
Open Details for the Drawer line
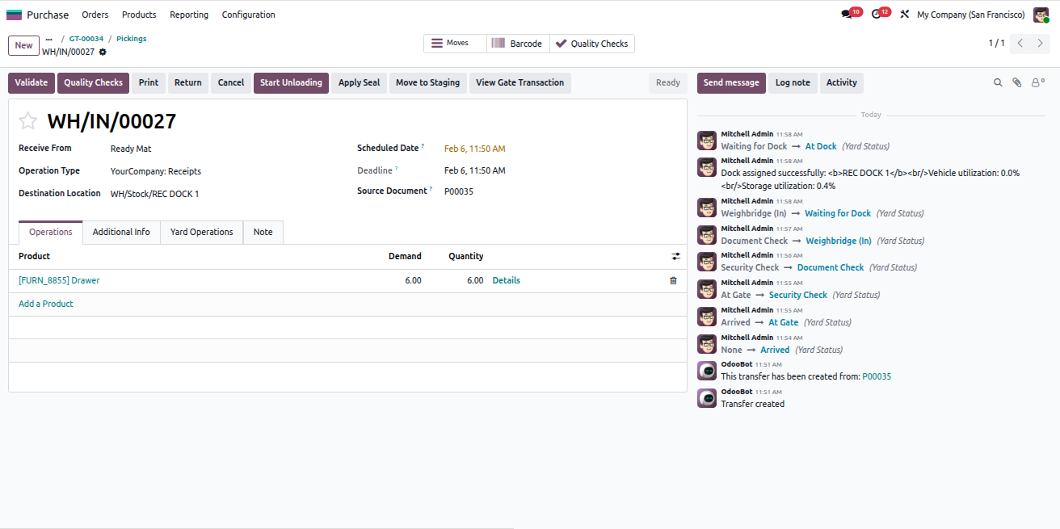tap(507, 280)
